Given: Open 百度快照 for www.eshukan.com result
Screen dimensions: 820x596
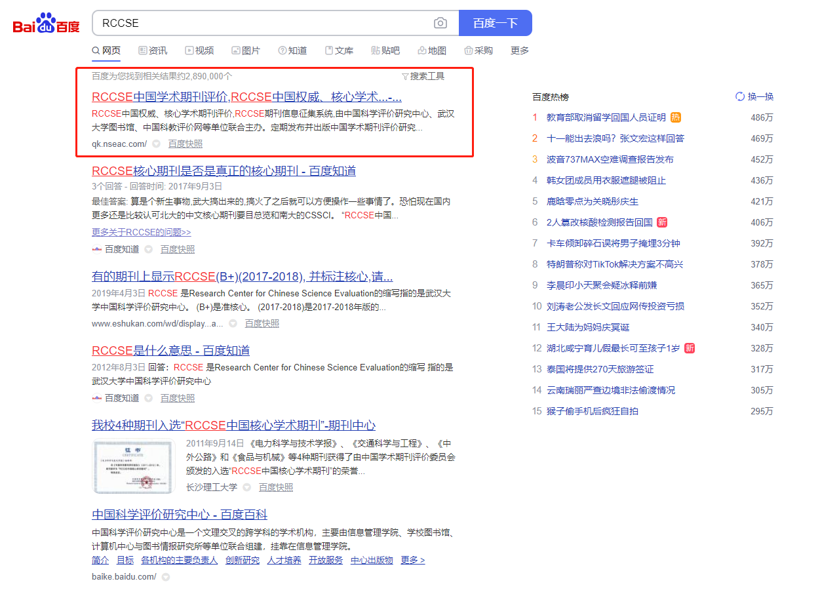Looking at the screenshot, I should point(262,323).
